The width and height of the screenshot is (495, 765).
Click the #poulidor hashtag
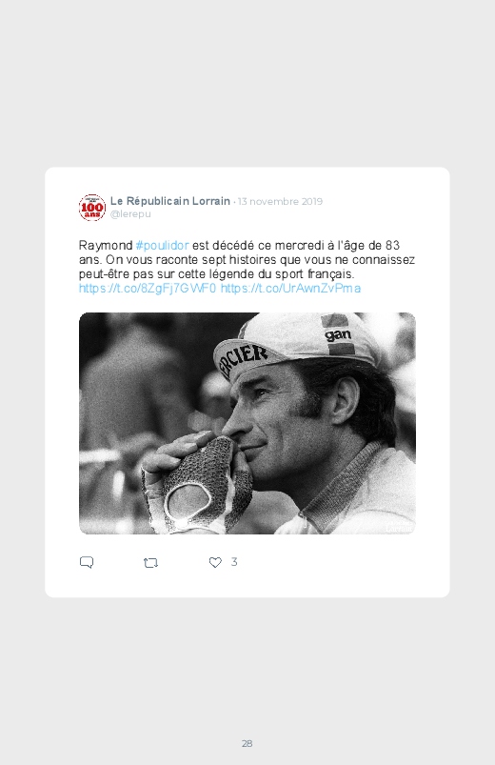point(162,246)
